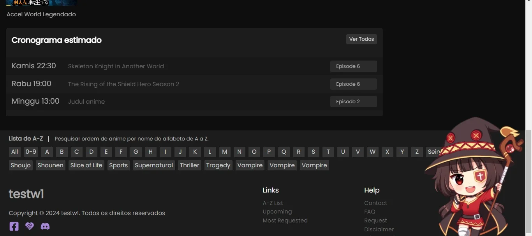Open Episode 6 of Skeleton Knight in Another World
The height and width of the screenshot is (236, 532).
coord(354,66)
